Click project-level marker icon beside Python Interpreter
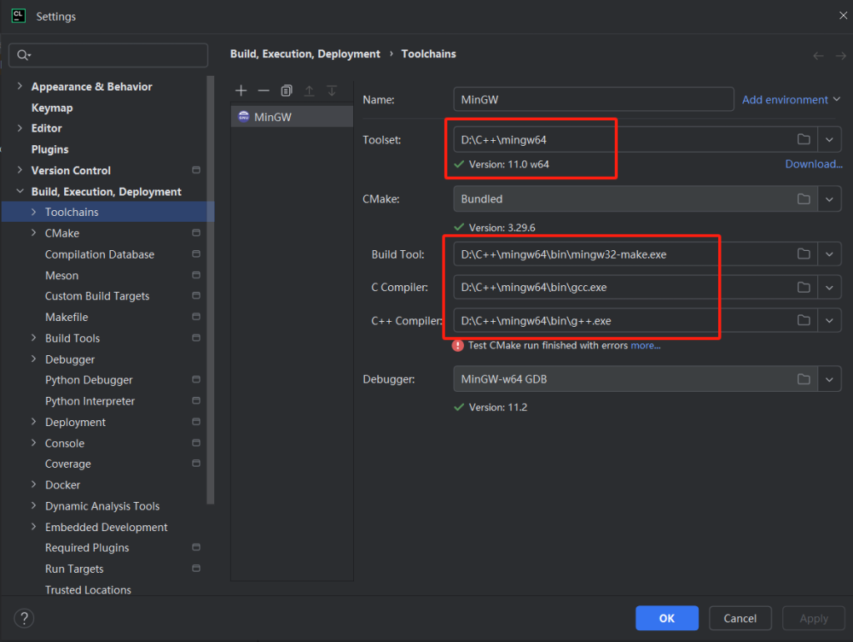This screenshot has width=853, height=642. (197, 400)
